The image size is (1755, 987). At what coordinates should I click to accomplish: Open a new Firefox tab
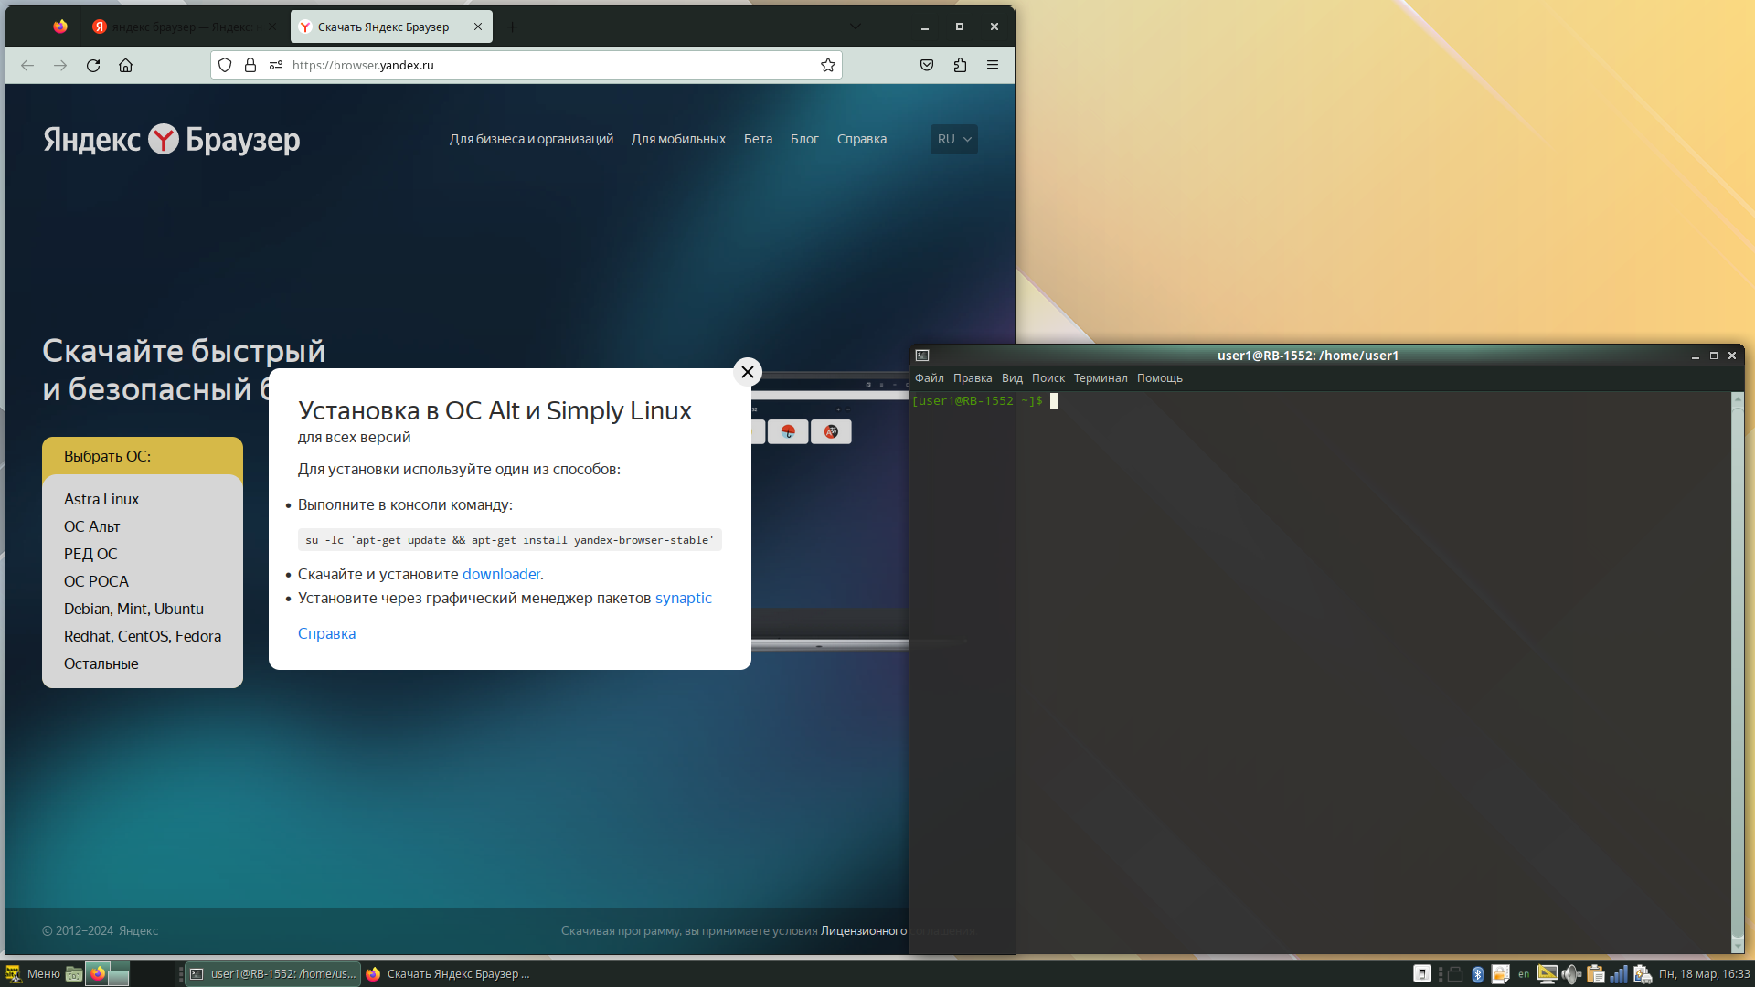click(x=513, y=27)
